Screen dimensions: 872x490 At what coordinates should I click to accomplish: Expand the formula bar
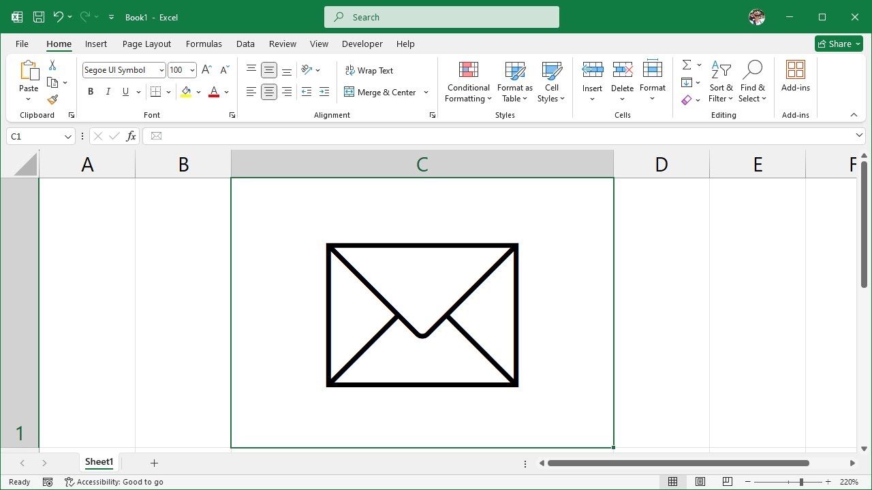[859, 136]
